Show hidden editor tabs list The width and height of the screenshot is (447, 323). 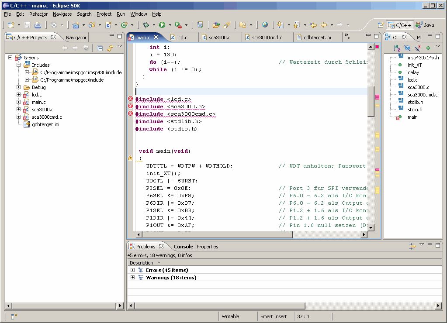coord(347,36)
